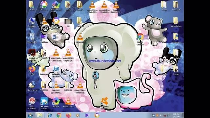Image resolution: width=210 pixels, height=118 pixels.
Task: Select the VLC media player desktop shortcut
Action: click(x=44, y=23)
